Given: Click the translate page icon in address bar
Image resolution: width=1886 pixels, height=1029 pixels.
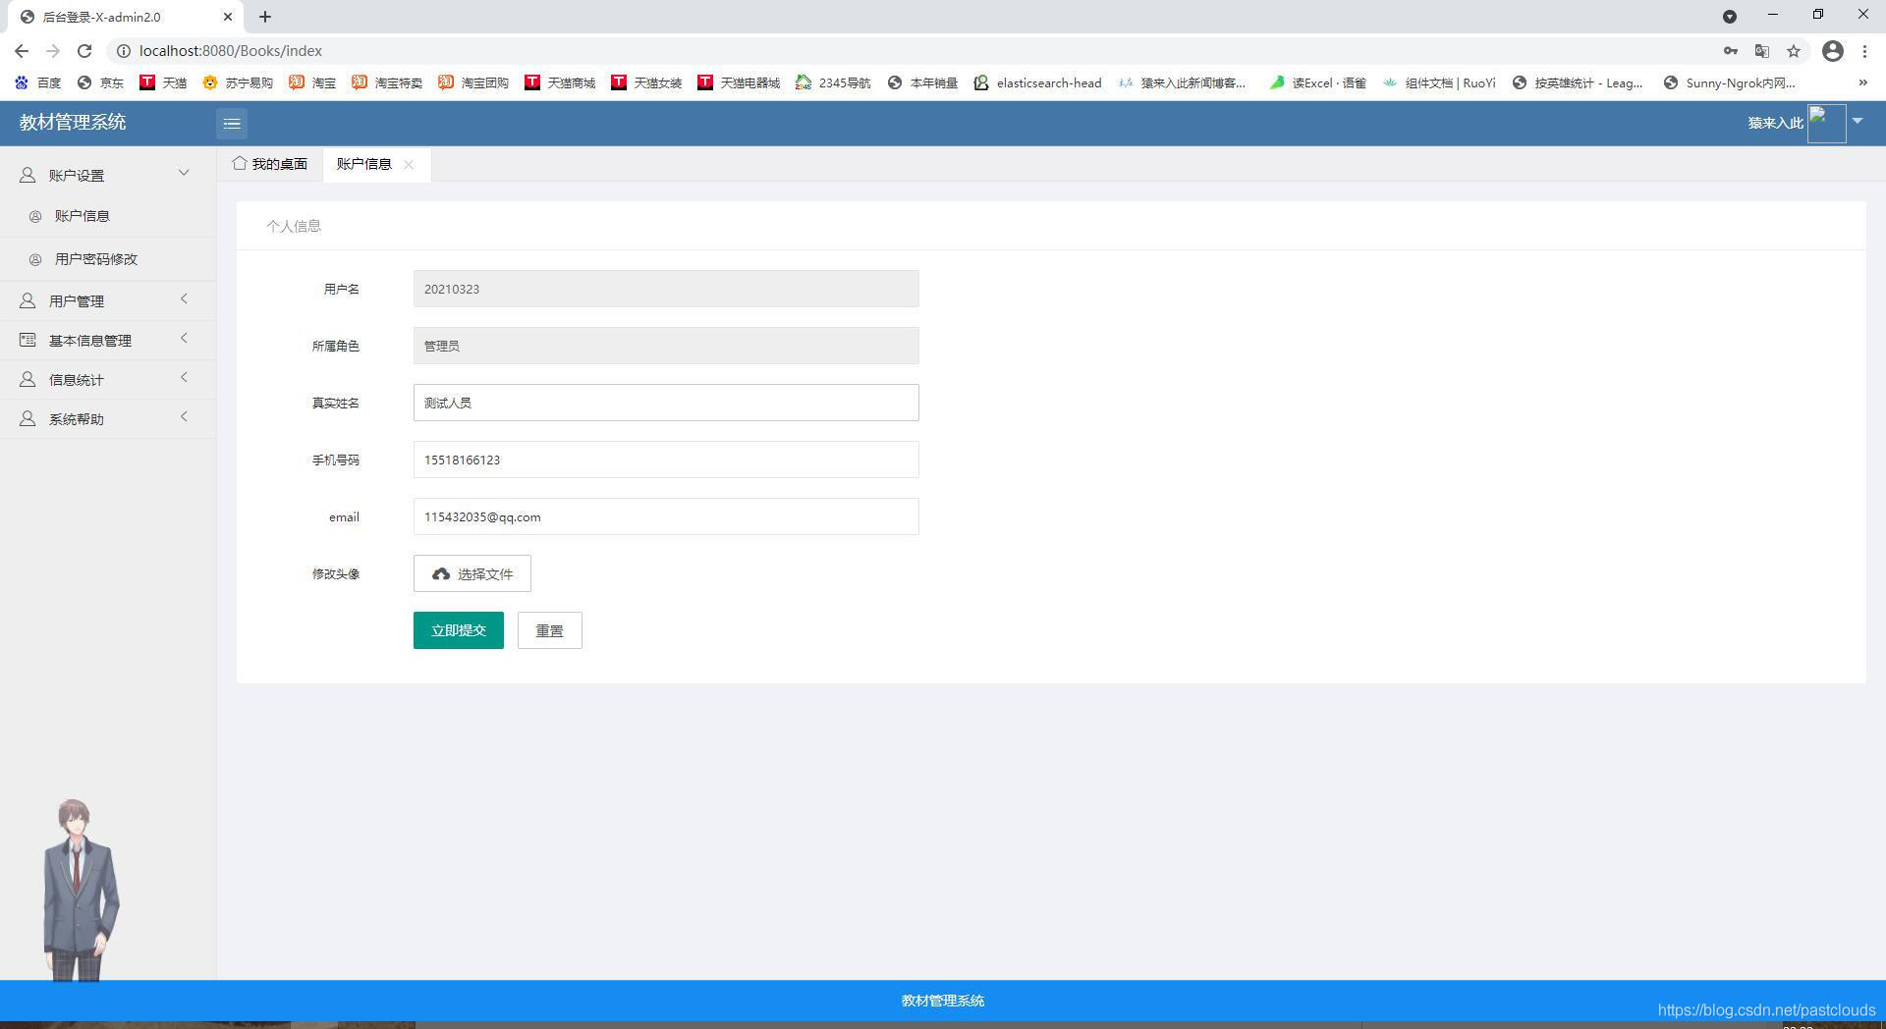Looking at the screenshot, I should pyautogui.click(x=1762, y=51).
